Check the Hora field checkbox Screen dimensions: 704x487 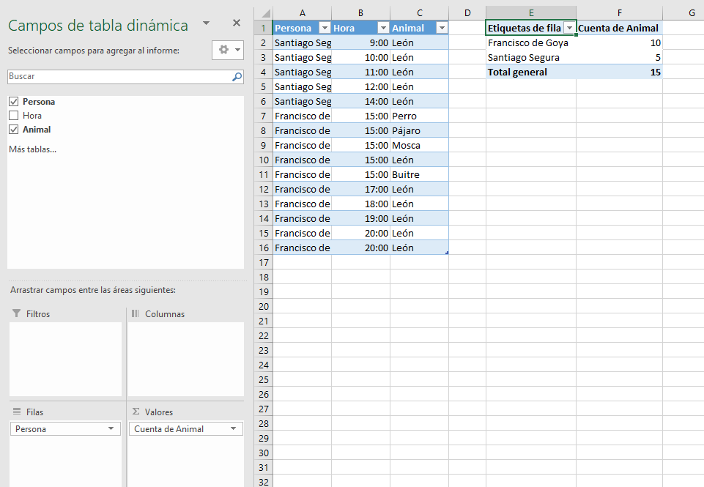(x=14, y=116)
